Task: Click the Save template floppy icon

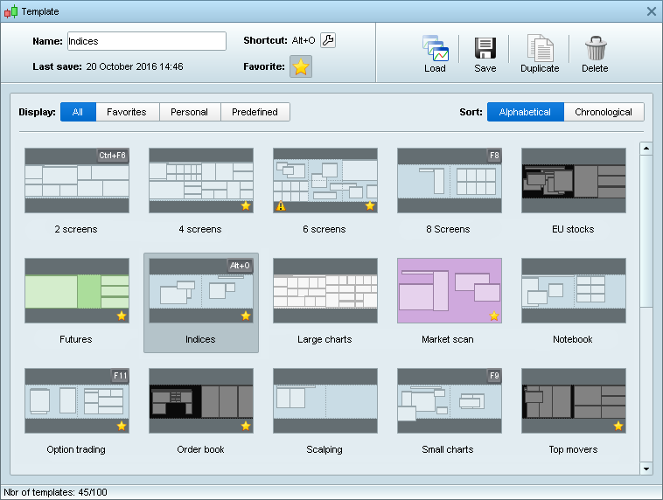Action: click(485, 49)
